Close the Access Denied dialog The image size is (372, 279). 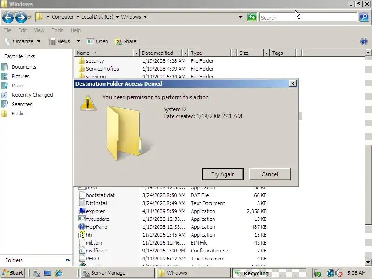293,84
